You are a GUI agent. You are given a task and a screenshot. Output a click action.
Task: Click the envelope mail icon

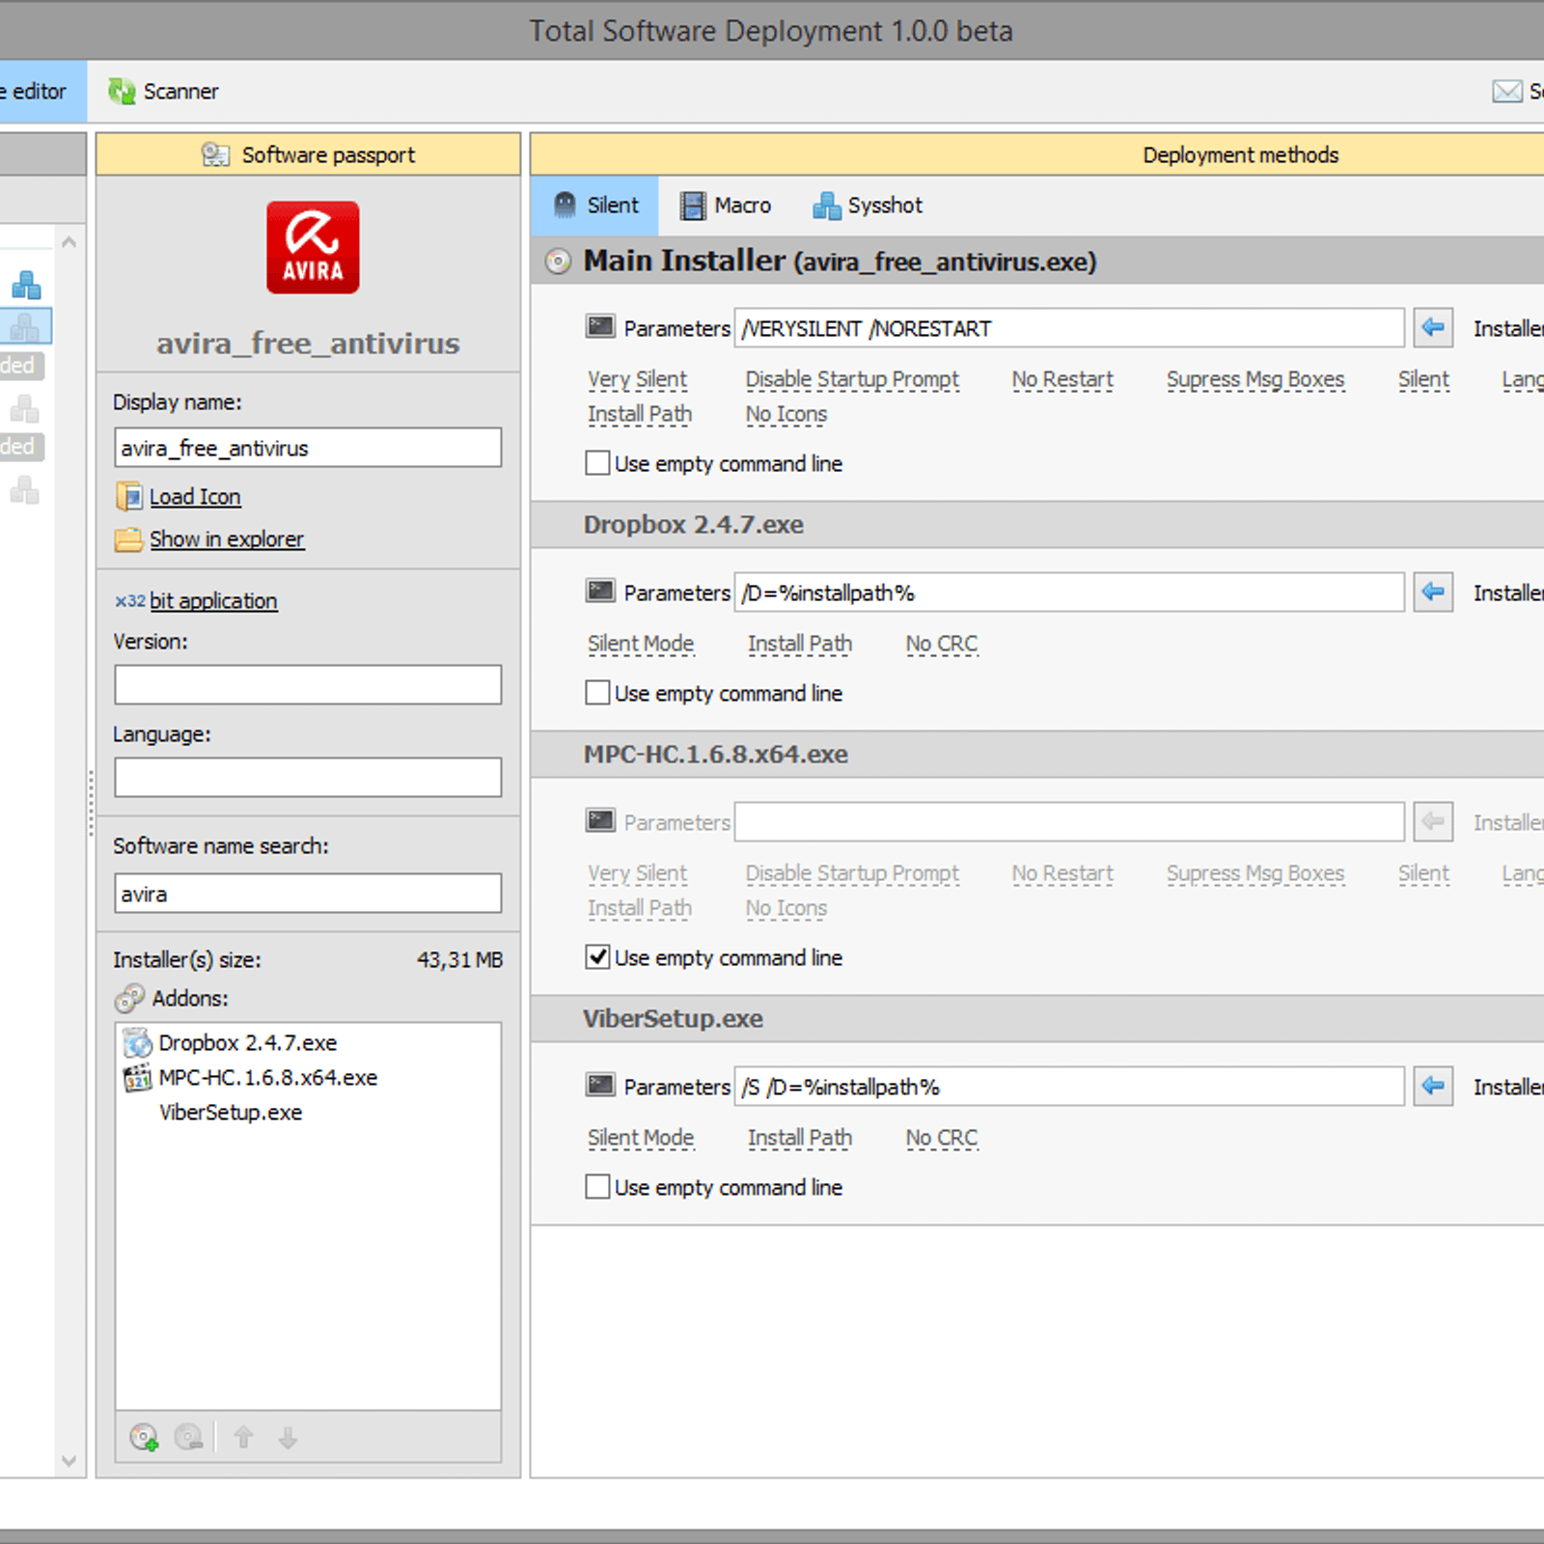[x=1506, y=92]
